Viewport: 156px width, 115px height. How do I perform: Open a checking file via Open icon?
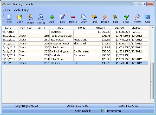coord(20,19)
